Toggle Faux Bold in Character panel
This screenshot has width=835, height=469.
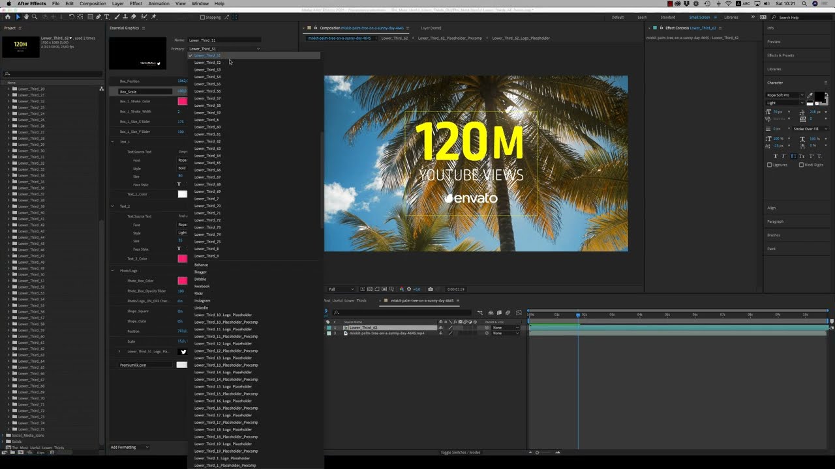776,156
